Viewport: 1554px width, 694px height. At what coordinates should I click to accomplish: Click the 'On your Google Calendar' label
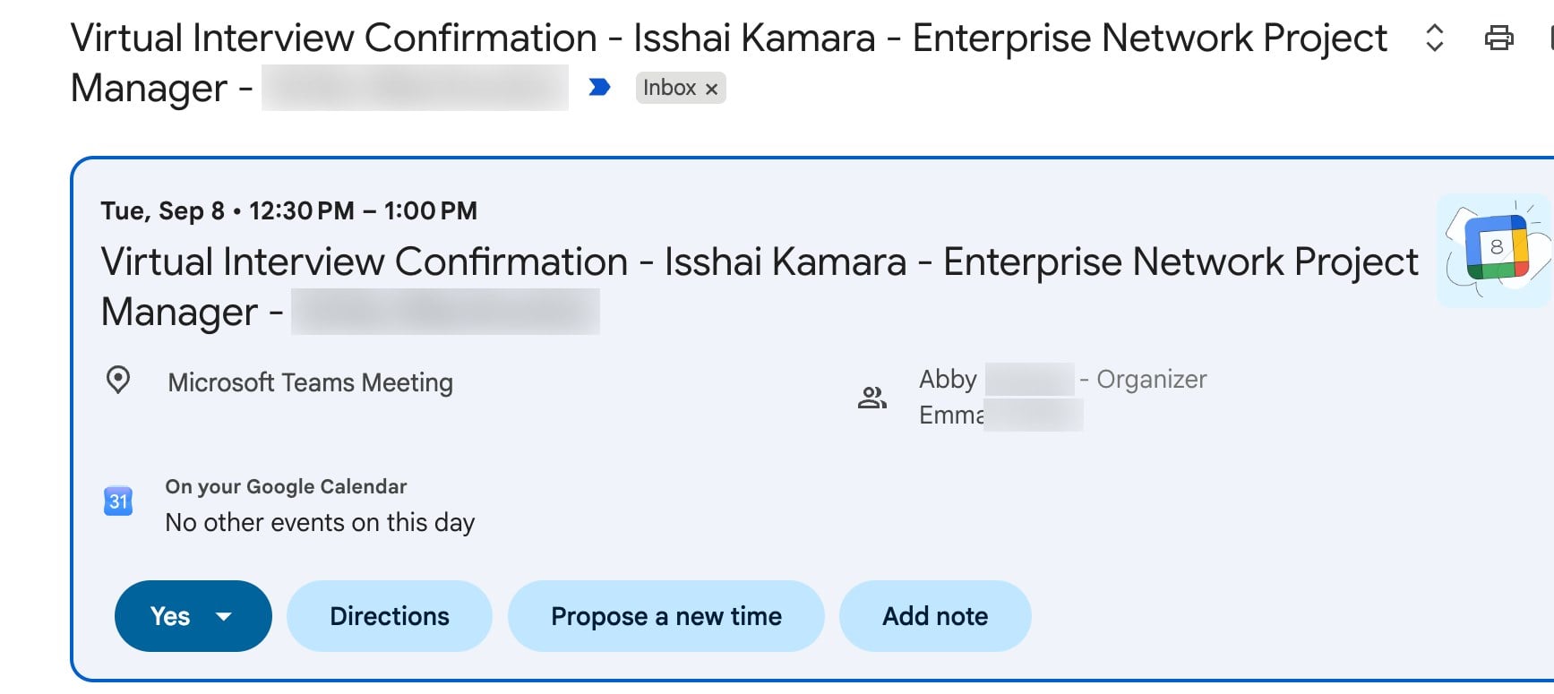tap(286, 486)
